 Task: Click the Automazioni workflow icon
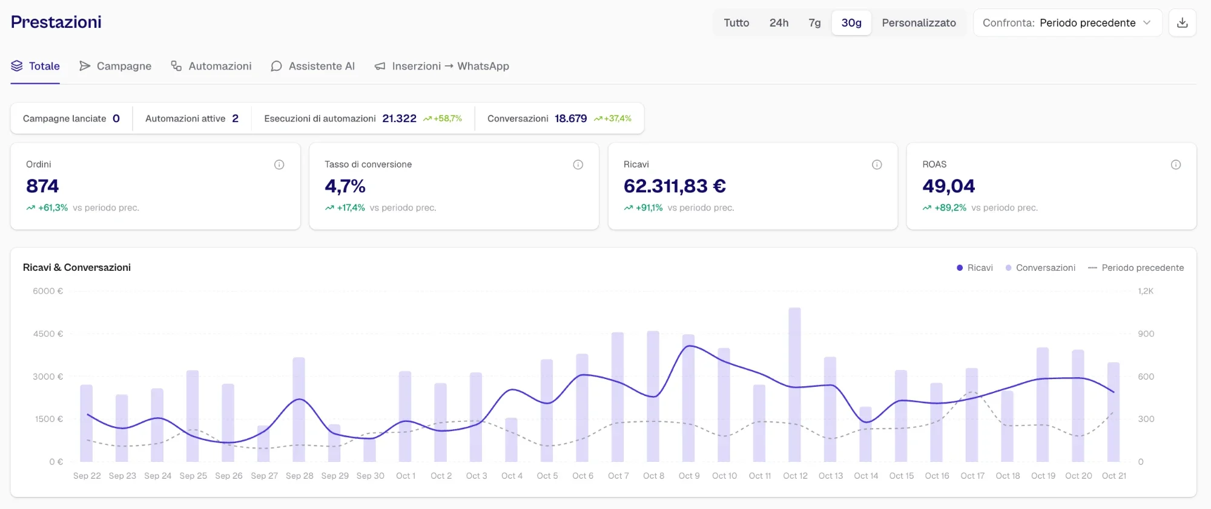[x=176, y=66]
